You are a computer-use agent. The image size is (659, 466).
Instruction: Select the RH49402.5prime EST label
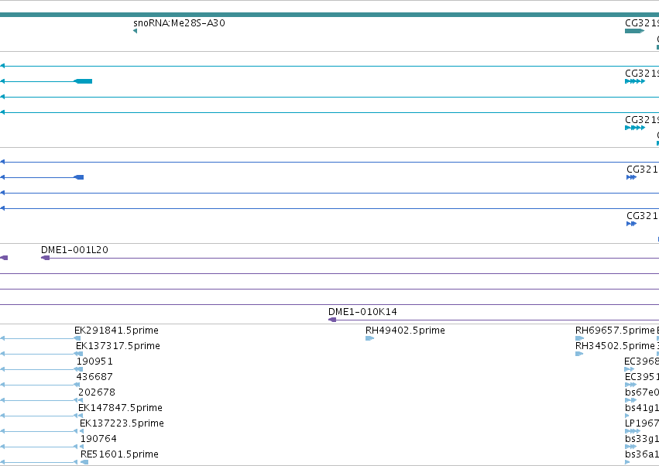(405, 331)
